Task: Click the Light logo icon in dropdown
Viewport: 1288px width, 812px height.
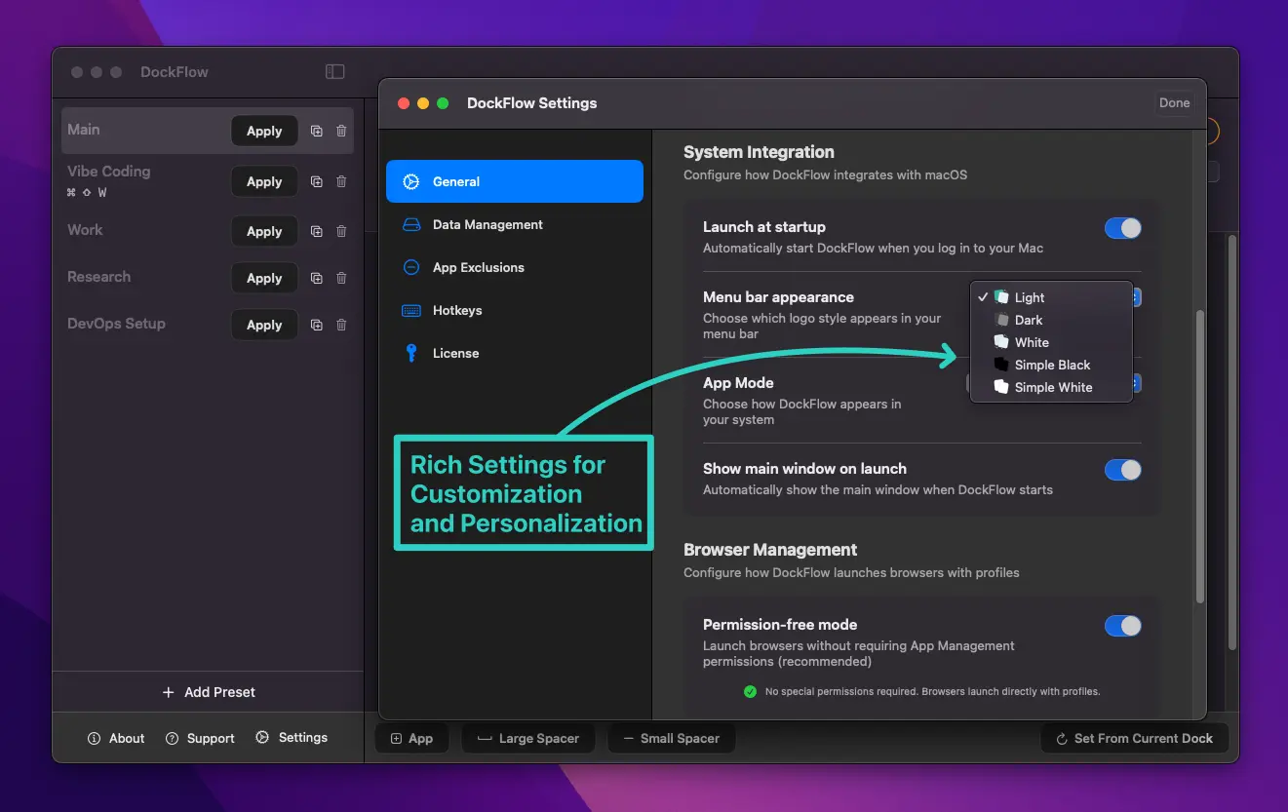Action: click(1001, 297)
